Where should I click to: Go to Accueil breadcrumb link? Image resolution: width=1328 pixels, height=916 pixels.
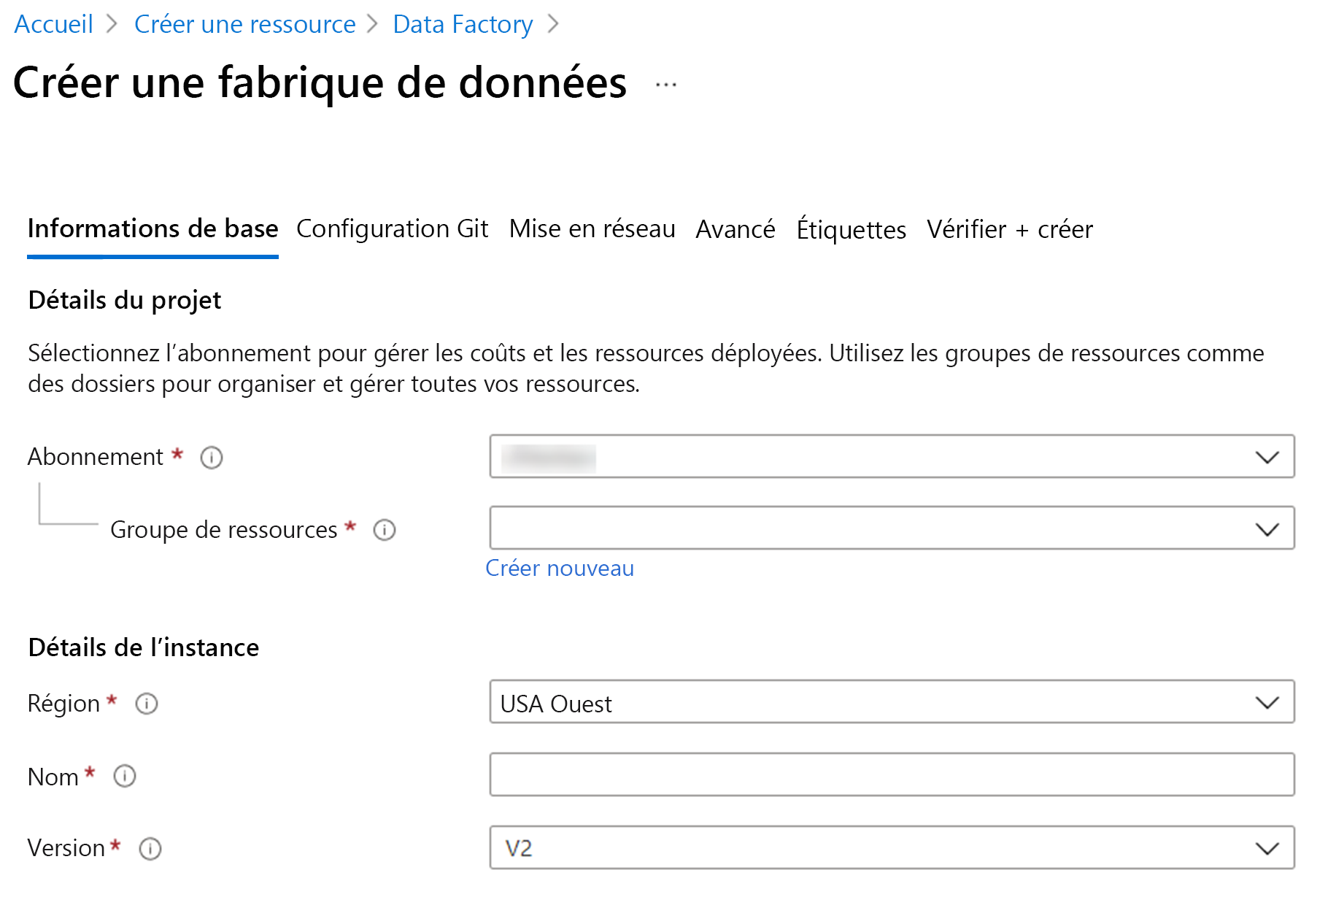pyautogui.click(x=54, y=24)
